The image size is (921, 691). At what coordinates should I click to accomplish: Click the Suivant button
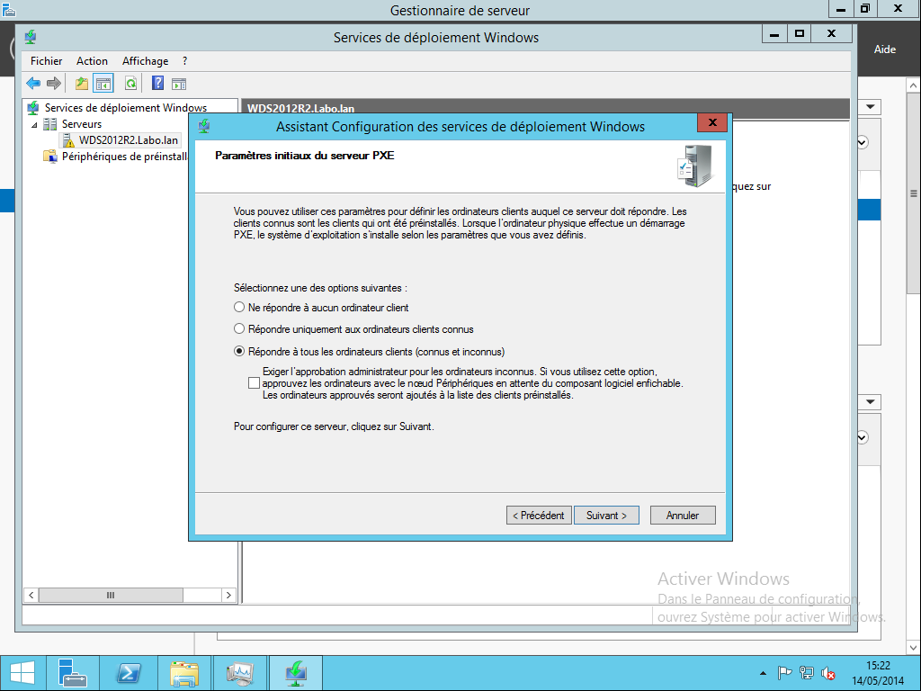(606, 516)
